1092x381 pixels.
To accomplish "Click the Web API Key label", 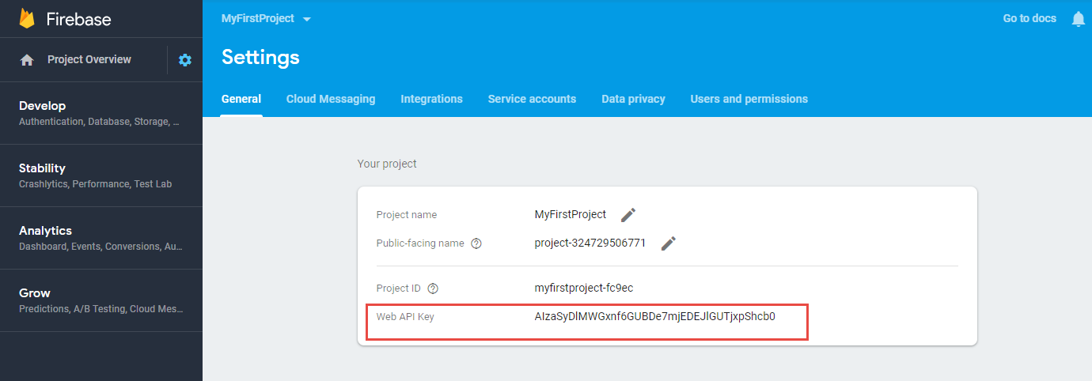I will (405, 317).
